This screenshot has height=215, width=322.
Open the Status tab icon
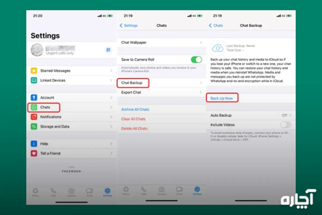[x=36, y=191]
